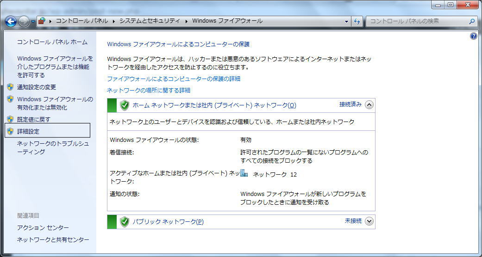Click the ネットワーク 12 text

coord(275,174)
